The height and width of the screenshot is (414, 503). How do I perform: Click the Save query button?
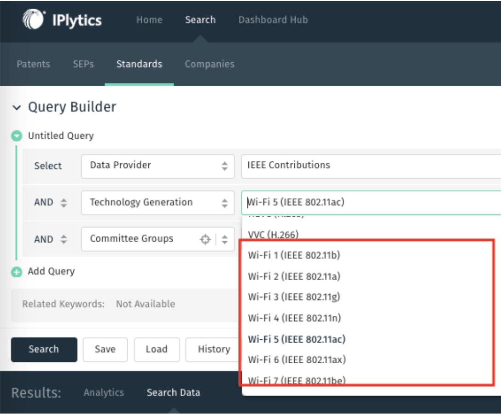tap(105, 349)
